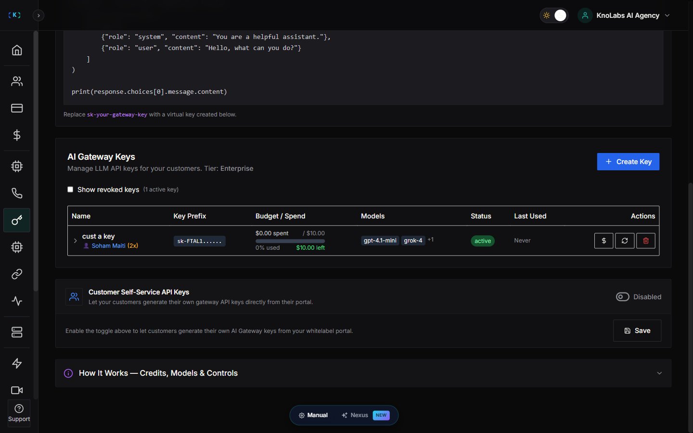Click the active status badge
Image resolution: width=693 pixels, height=433 pixels.
coord(483,241)
